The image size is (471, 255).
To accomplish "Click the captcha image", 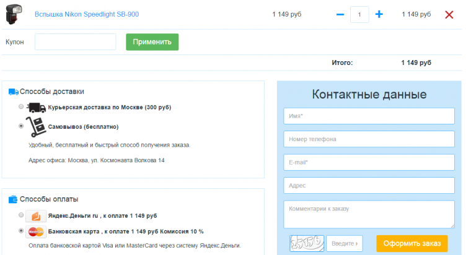I will pyautogui.click(x=306, y=243).
